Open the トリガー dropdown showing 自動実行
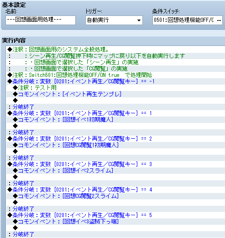The width and height of the screenshot is (225, 238). click(x=114, y=20)
